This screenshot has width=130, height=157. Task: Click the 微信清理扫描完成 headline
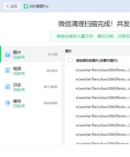(x=94, y=24)
